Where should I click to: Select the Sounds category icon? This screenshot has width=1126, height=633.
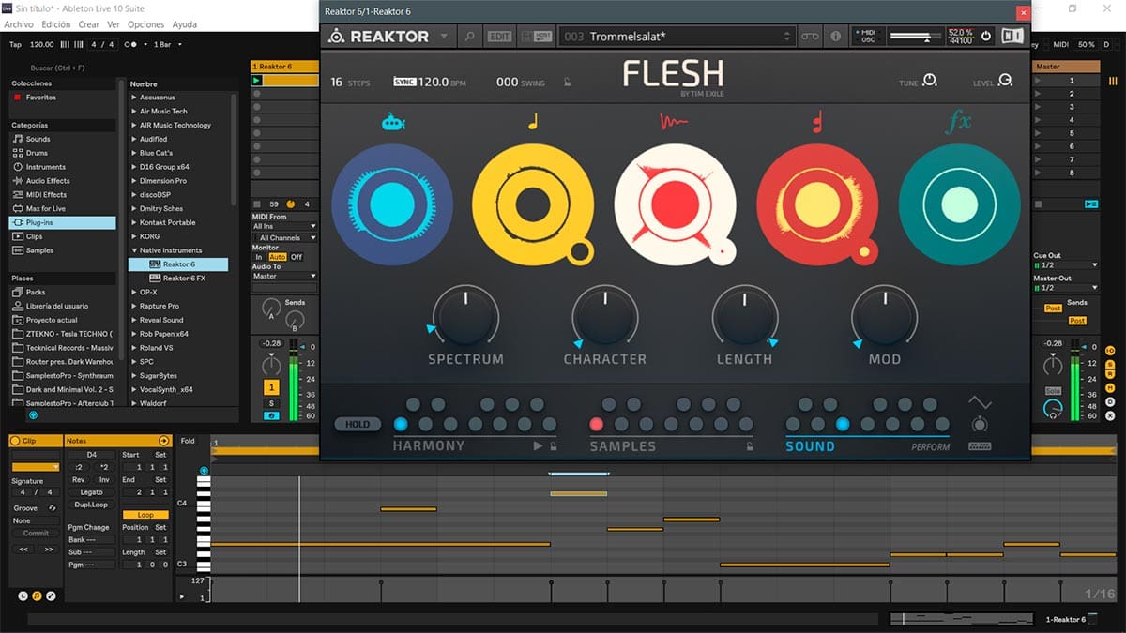(18, 139)
